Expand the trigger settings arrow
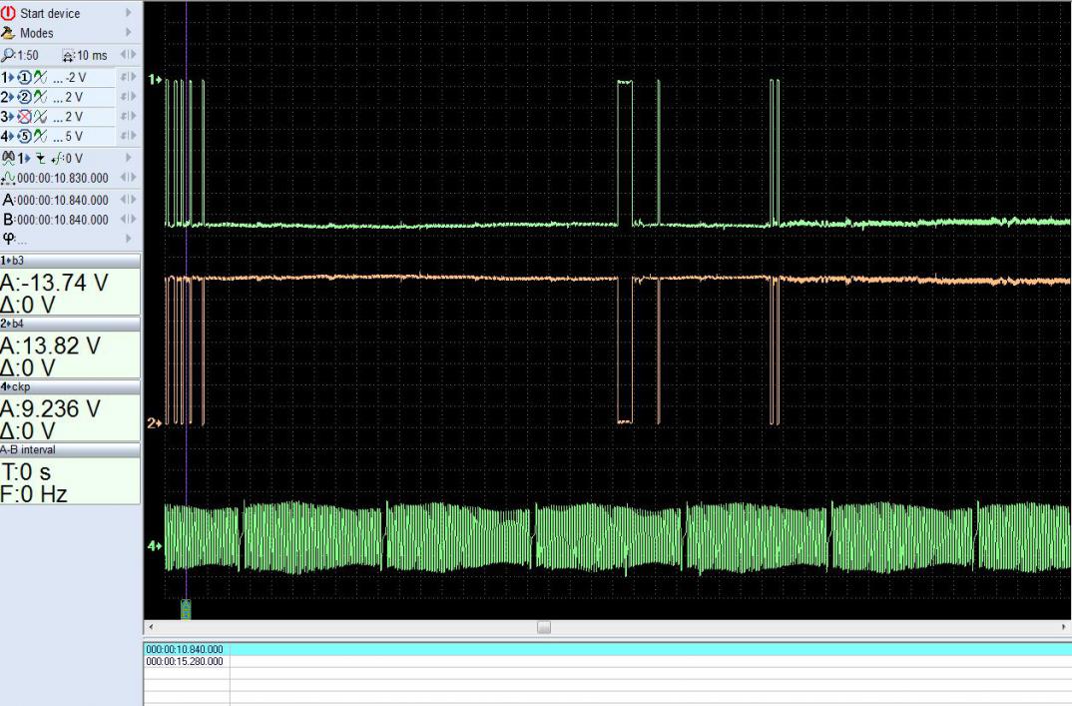The image size is (1072, 706). pyautogui.click(x=129, y=158)
